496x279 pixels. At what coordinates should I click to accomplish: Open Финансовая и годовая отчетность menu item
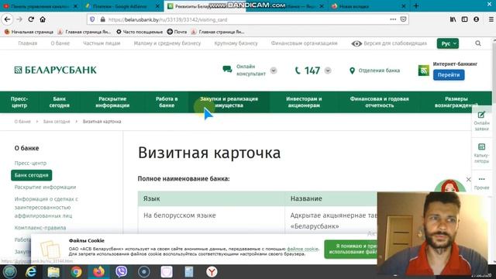(379, 102)
